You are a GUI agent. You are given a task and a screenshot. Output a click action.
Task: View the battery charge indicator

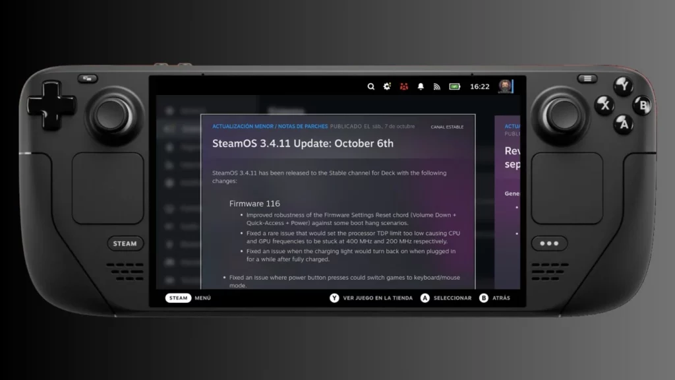(454, 86)
